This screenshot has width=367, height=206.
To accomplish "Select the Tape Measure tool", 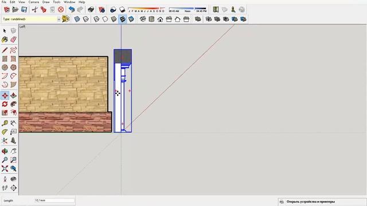I will [5, 123].
